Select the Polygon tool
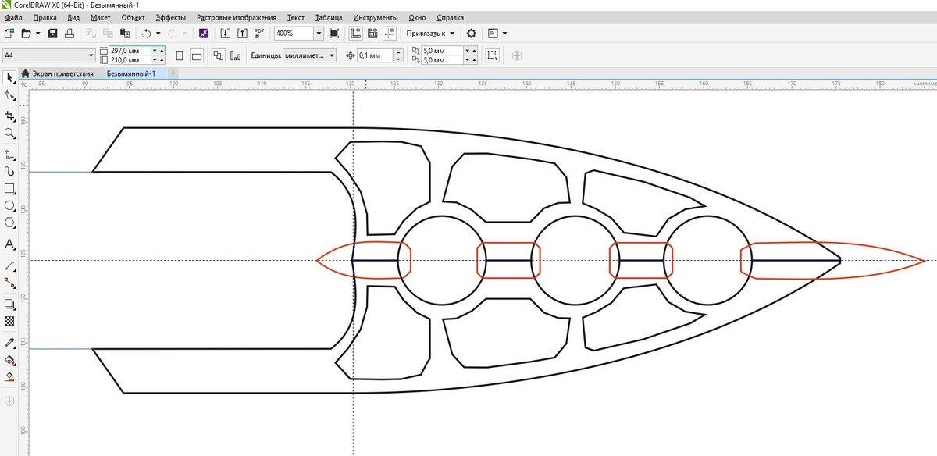 click(9, 223)
